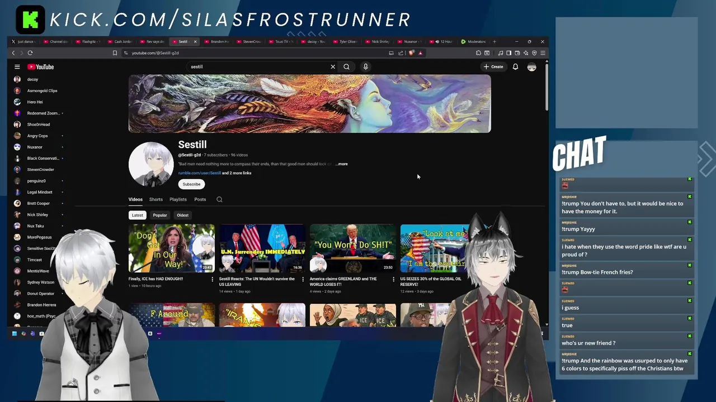This screenshot has height=402, width=716.
Task: Open the browser extensions puzzle icon
Action: coord(478,53)
